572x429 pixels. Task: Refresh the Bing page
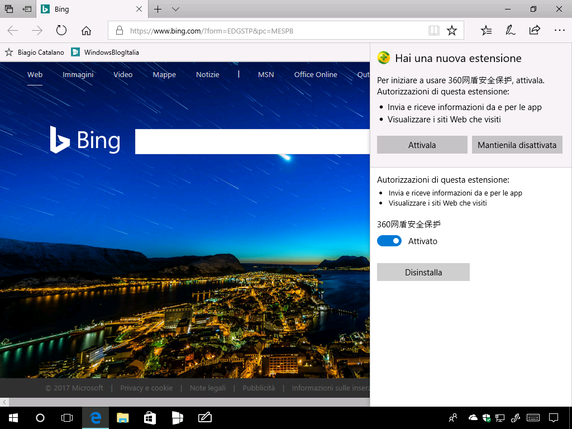[61, 30]
